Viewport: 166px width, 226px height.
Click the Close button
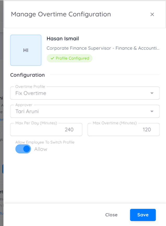point(111,215)
